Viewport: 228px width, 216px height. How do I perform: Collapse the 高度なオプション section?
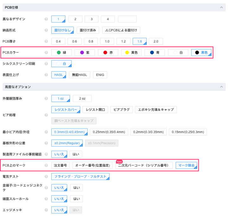220,87
